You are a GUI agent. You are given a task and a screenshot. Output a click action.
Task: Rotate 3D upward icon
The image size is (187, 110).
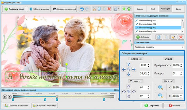tap(128, 87)
